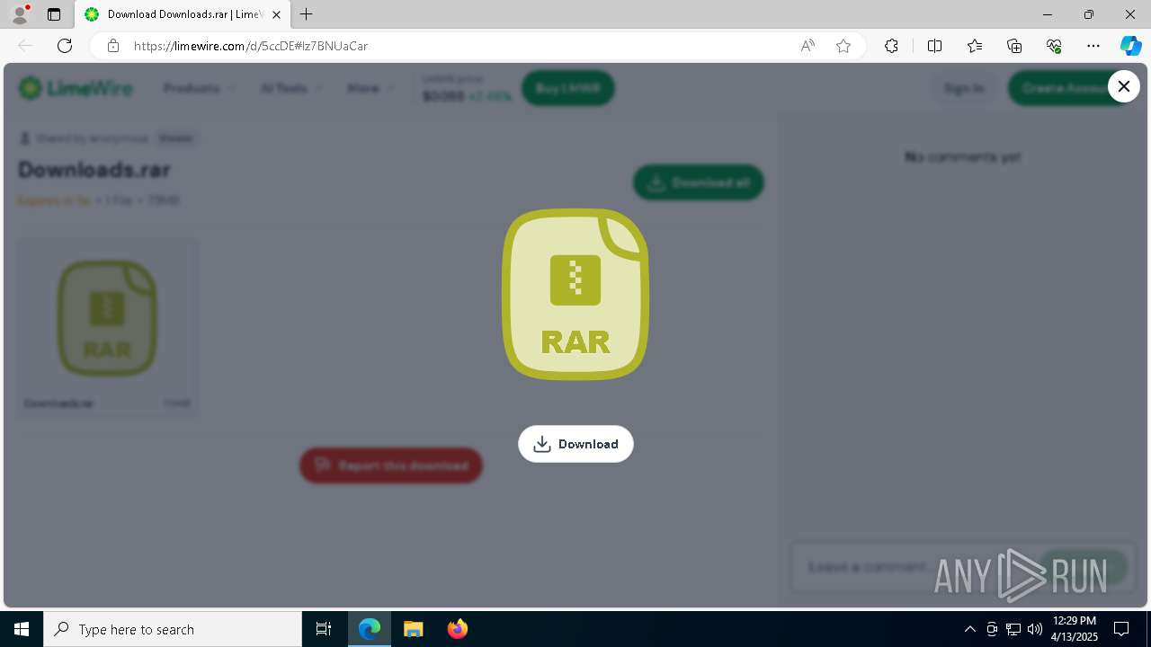1151x647 pixels.
Task: View site information lock icon
Action: click(x=112, y=46)
